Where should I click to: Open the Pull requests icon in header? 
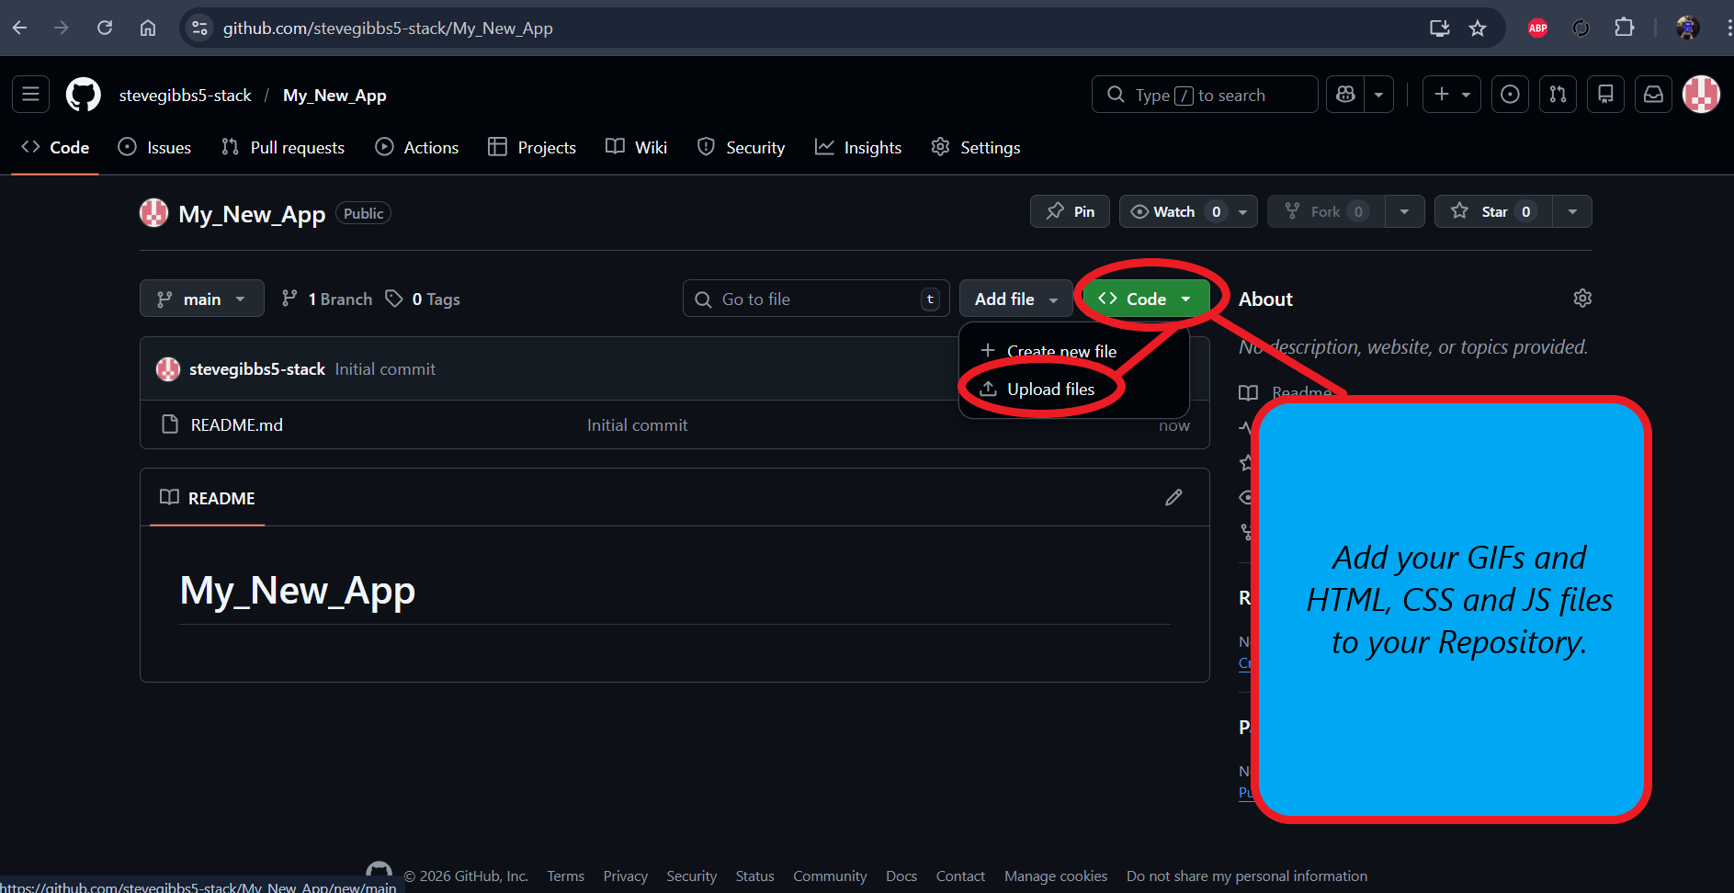pyautogui.click(x=1558, y=95)
